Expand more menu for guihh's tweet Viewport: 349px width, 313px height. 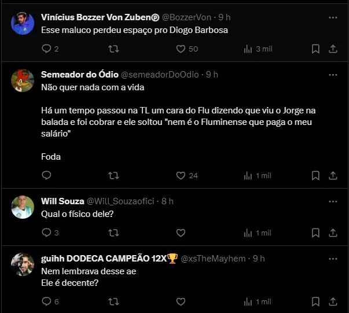(333, 259)
